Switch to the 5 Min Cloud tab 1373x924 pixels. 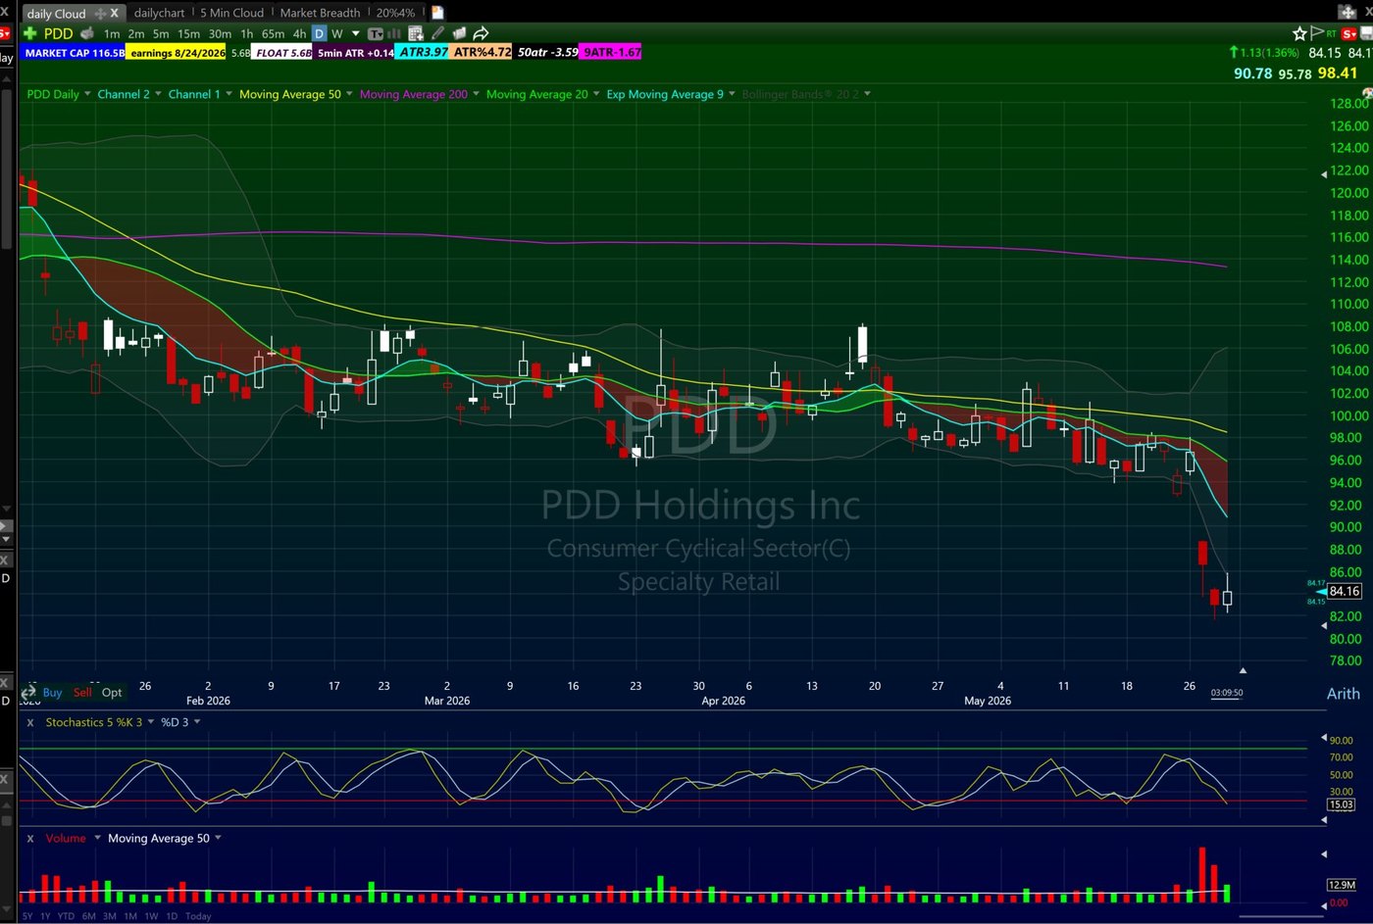click(x=231, y=13)
